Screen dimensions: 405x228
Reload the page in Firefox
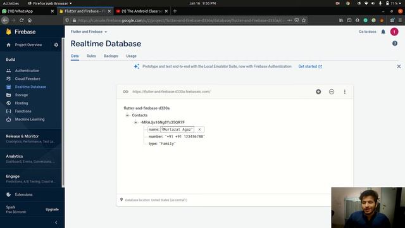pyautogui.click(x=22, y=20)
